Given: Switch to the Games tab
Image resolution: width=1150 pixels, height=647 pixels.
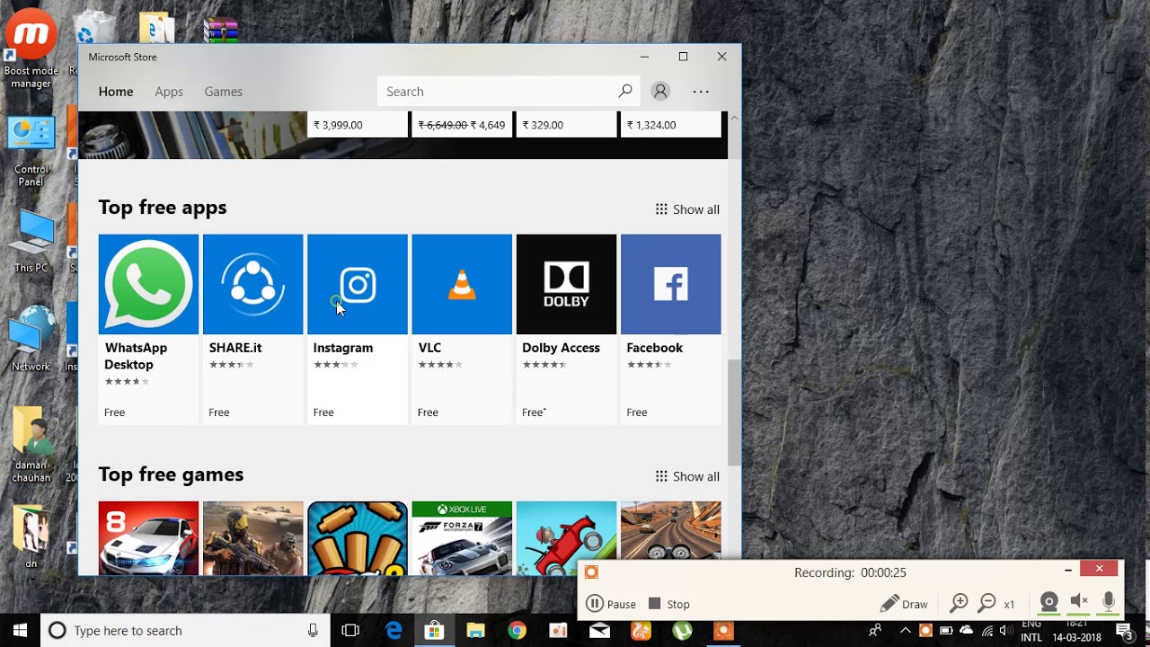Looking at the screenshot, I should tap(224, 92).
